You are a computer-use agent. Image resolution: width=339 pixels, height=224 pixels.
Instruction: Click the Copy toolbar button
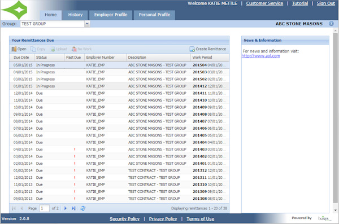pos(38,49)
